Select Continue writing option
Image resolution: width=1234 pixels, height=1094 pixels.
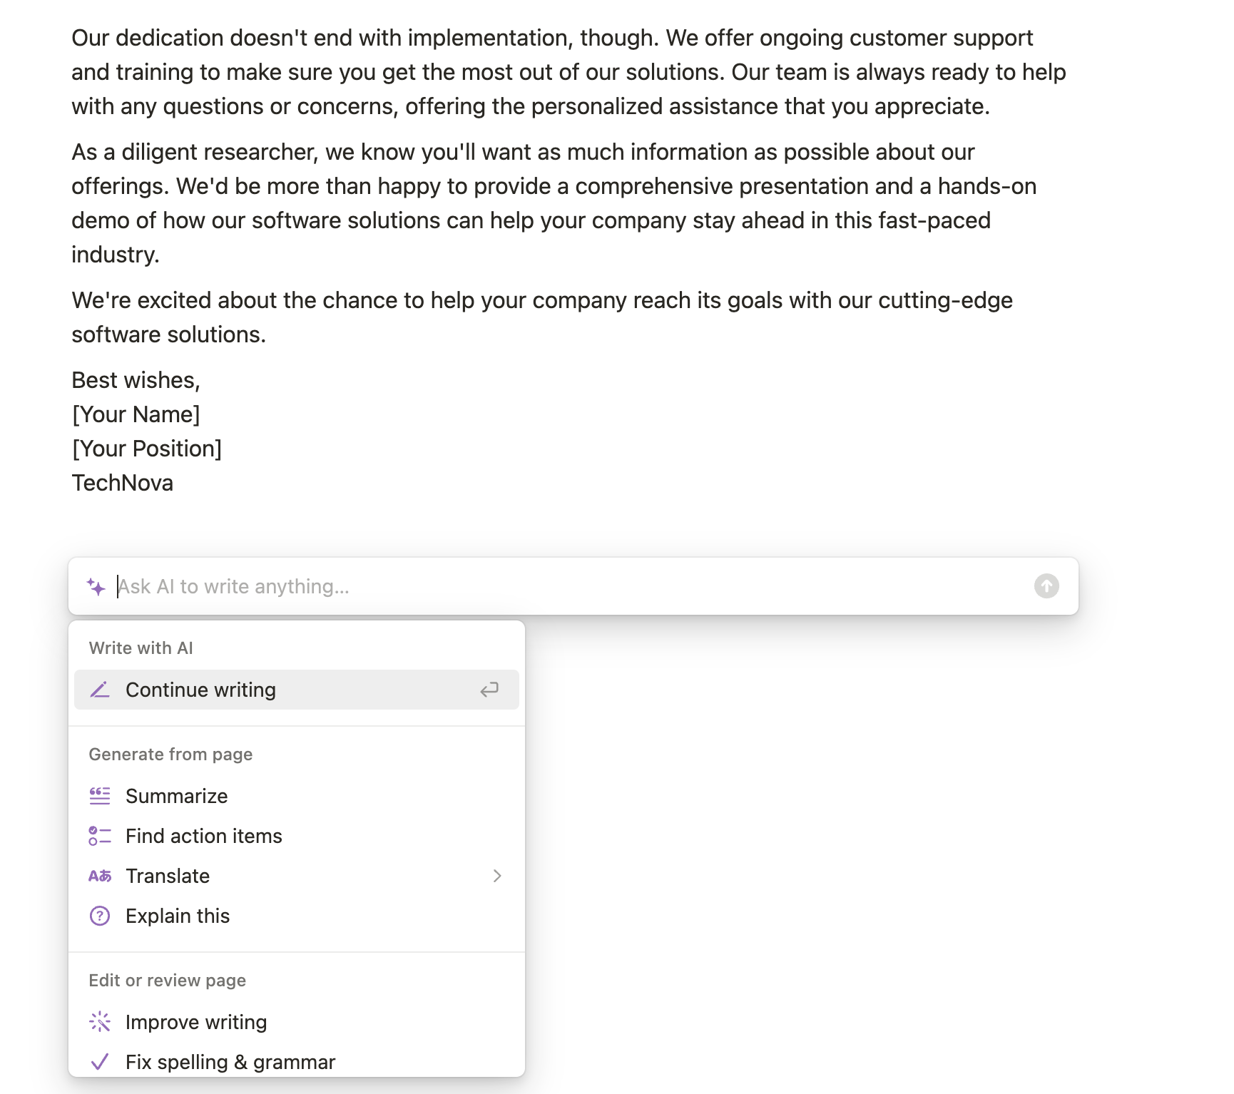click(200, 690)
